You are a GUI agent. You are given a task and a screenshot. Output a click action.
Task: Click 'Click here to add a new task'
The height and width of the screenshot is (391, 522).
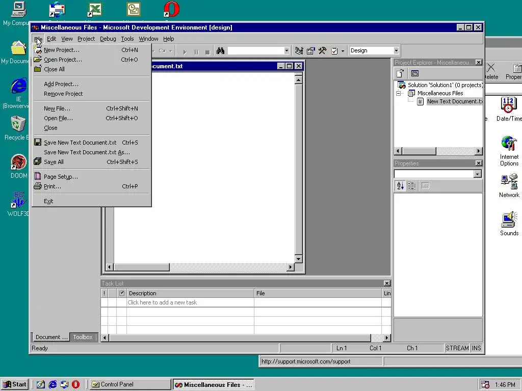162,302
